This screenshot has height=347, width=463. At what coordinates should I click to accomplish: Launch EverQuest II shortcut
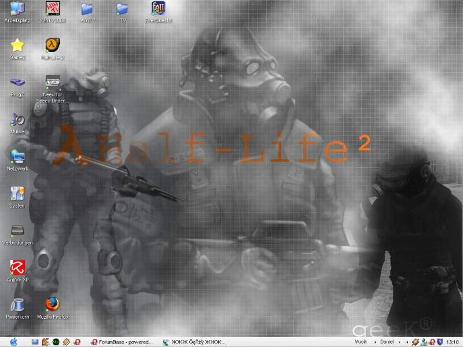tap(158, 12)
